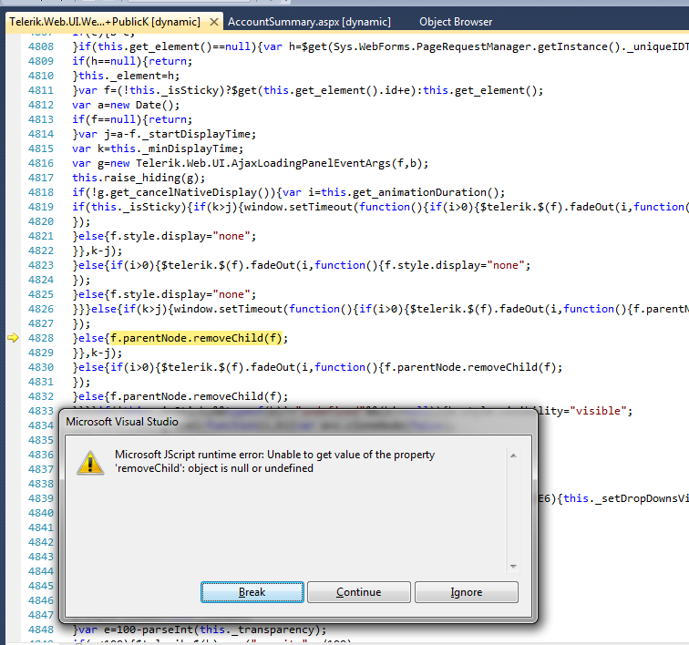
Task: Click the _setDropDownsVi code on line 4839
Action: pyautogui.click(x=626, y=498)
